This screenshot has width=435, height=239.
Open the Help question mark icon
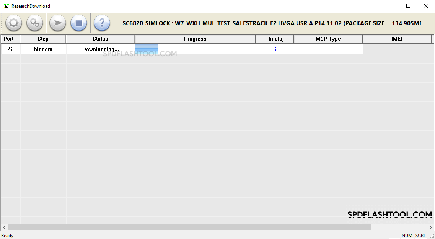pyautogui.click(x=102, y=23)
